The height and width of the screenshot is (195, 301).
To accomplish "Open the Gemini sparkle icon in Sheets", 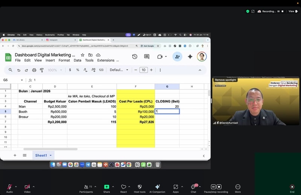I will (190, 57).
